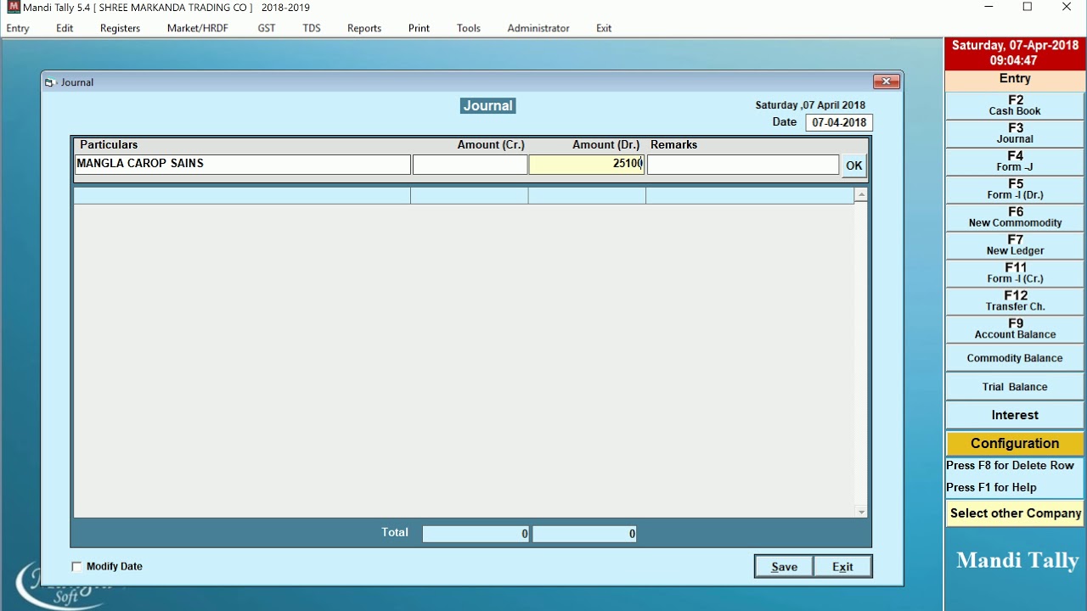This screenshot has height=611, width=1087.
Task: Click the Interest button
Action: (x=1015, y=415)
